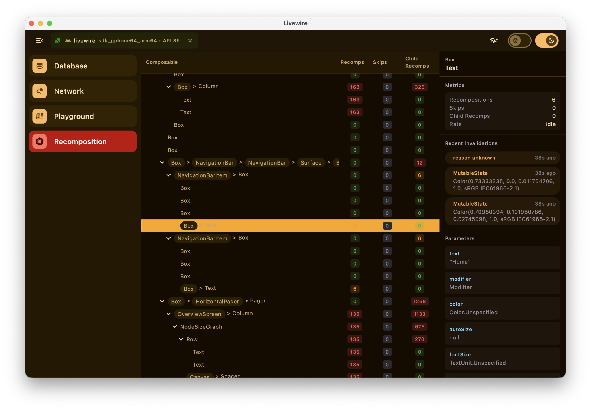Viewport: 591px width, 411px height.
Task: Open the MutableState Color(0.70980394 invalidation card
Action: [502, 211]
